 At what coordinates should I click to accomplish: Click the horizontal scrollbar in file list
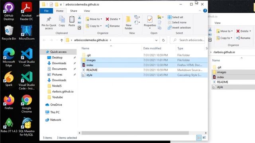coord(135,133)
